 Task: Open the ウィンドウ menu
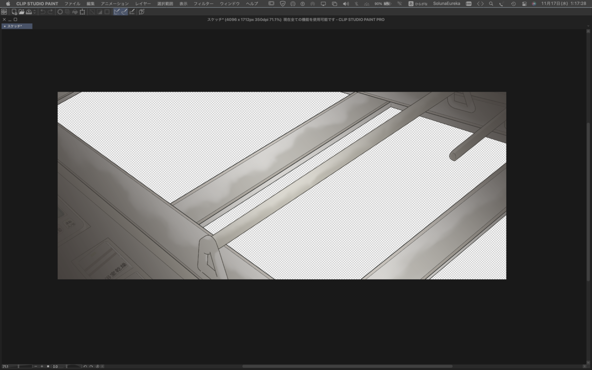230,3
